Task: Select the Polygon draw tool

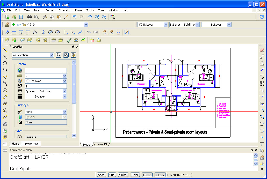Action: [5, 63]
